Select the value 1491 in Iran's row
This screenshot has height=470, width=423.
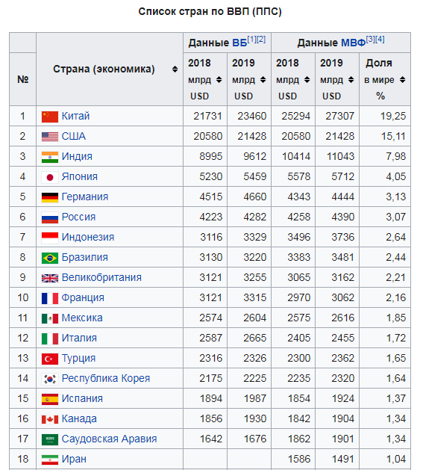pos(343,460)
